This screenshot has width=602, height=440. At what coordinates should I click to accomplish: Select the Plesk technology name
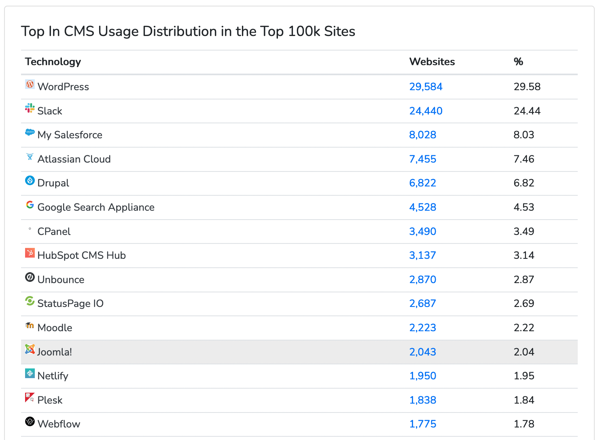(50, 400)
